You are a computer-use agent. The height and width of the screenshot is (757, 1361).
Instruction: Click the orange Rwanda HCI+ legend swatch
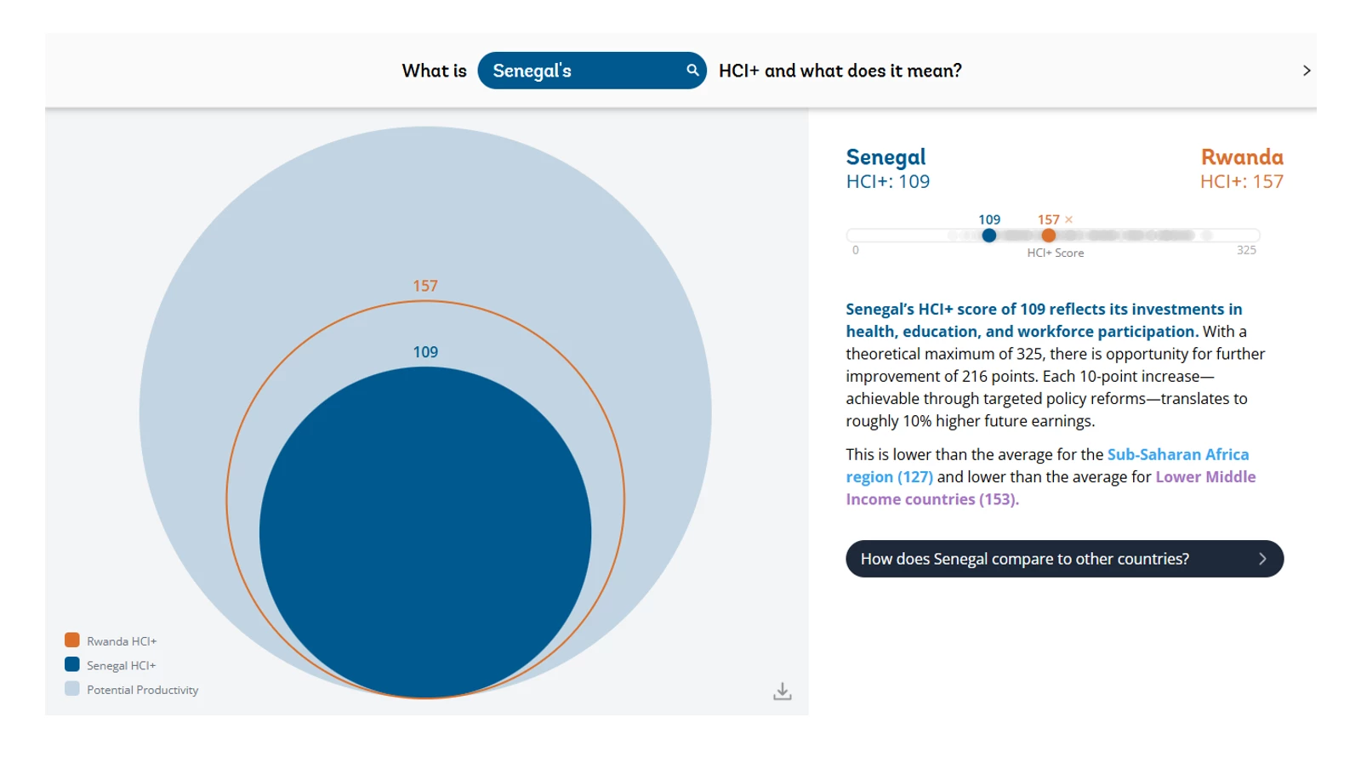coord(72,640)
